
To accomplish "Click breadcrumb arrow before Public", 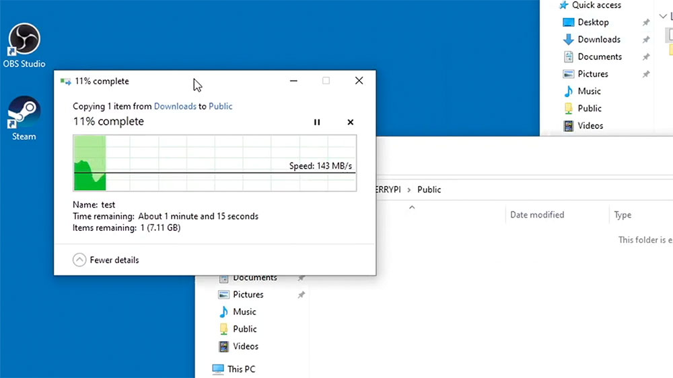I will [x=409, y=189].
